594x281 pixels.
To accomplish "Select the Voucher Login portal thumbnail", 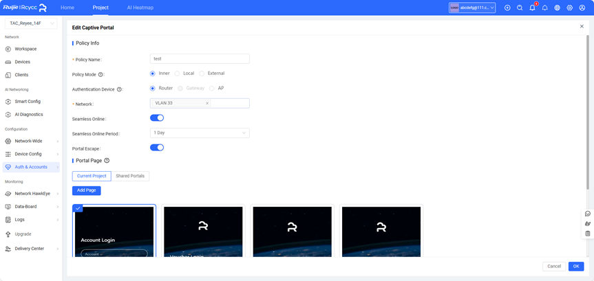I will tap(203, 231).
